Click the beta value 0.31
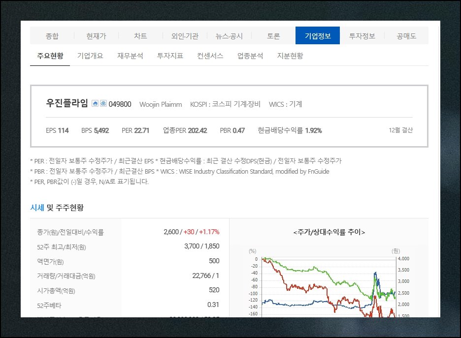The image size is (461, 338). click(x=213, y=305)
